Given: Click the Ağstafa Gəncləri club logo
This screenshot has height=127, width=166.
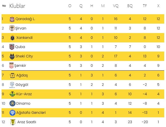Looking at the screenshot, I should [x=12, y=113].
